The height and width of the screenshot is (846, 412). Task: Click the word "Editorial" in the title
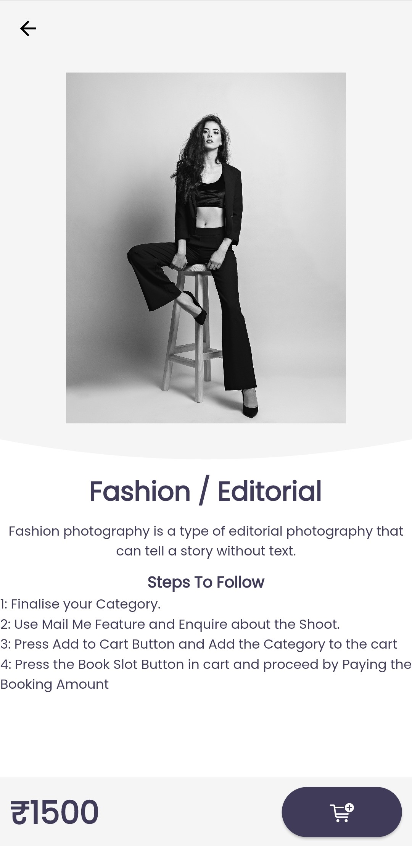[270, 491]
